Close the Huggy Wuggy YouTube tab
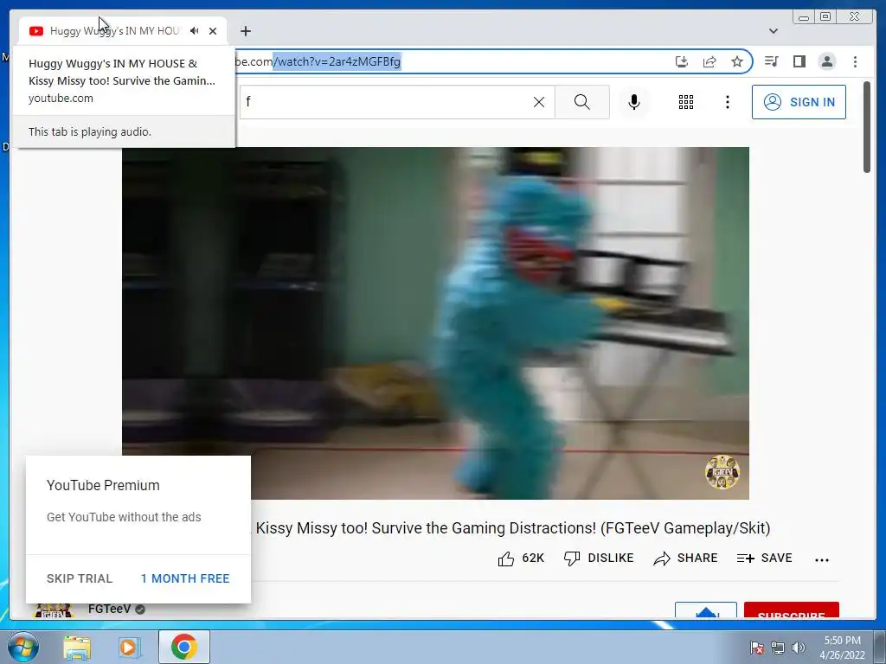This screenshot has height=664, width=886. pyautogui.click(x=213, y=31)
